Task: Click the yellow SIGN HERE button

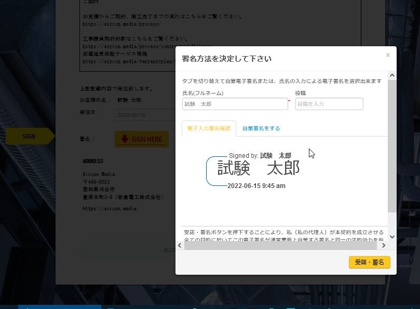Action: pos(142,139)
